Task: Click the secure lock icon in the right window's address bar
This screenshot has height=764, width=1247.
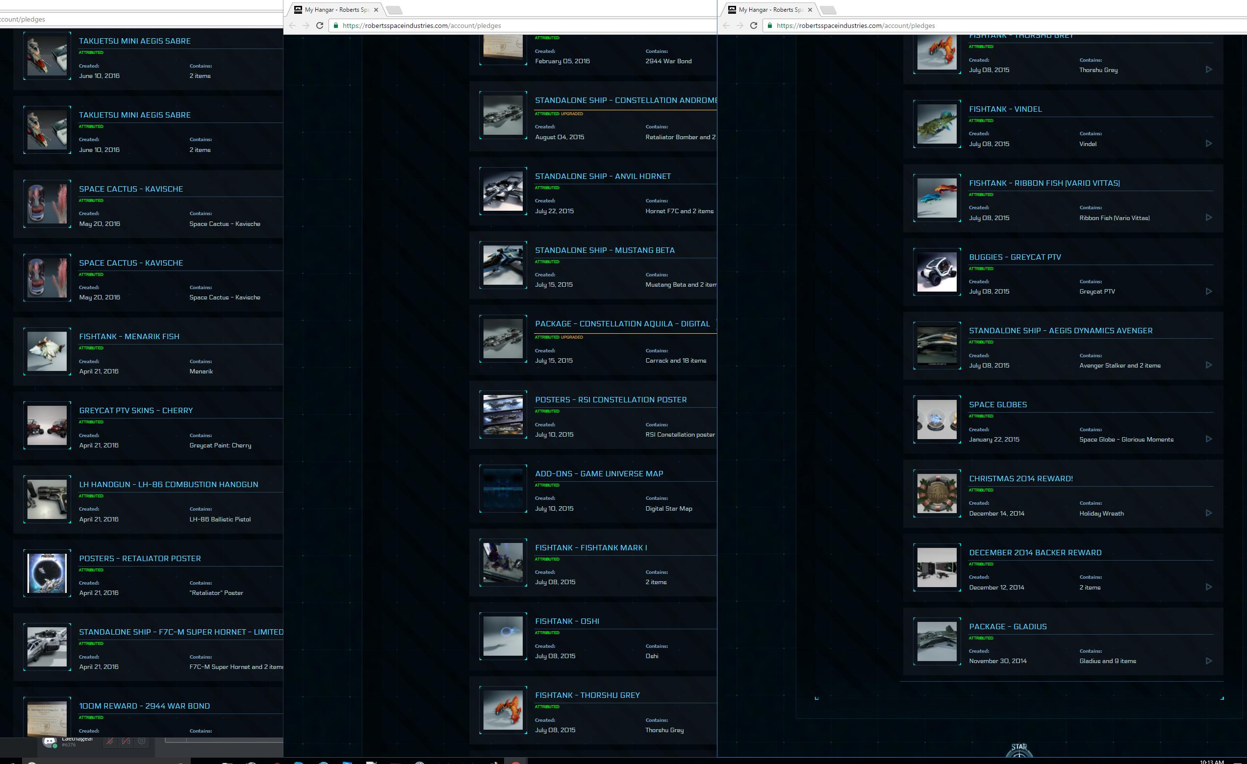Action: (769, 26)
